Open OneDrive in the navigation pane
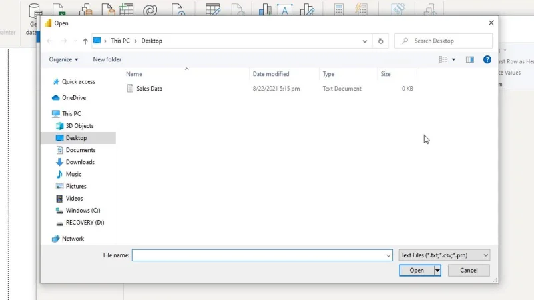The height and width of the screenshot is (300, 534). 74,97
